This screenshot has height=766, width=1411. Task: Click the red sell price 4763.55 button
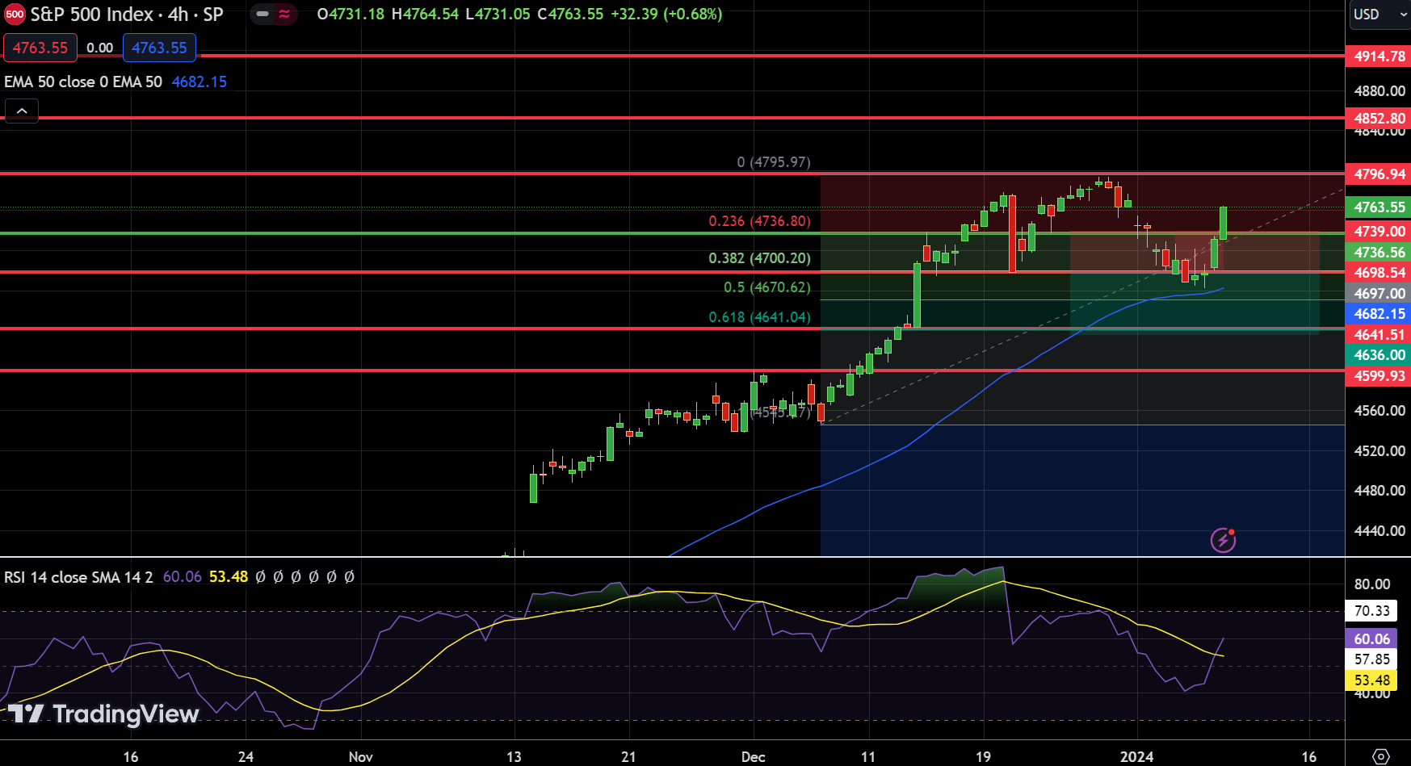40,48
